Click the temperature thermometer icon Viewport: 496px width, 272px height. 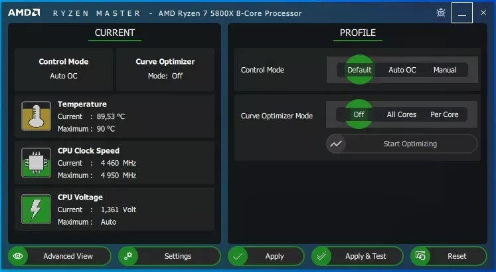[x=36, y=116]
